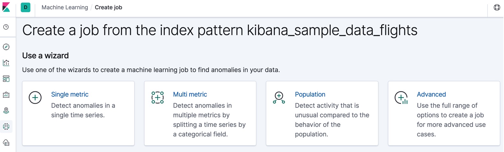Click the Single metric plus circle icon
Screen dimensions: 504x152
[x=35, y=98]
